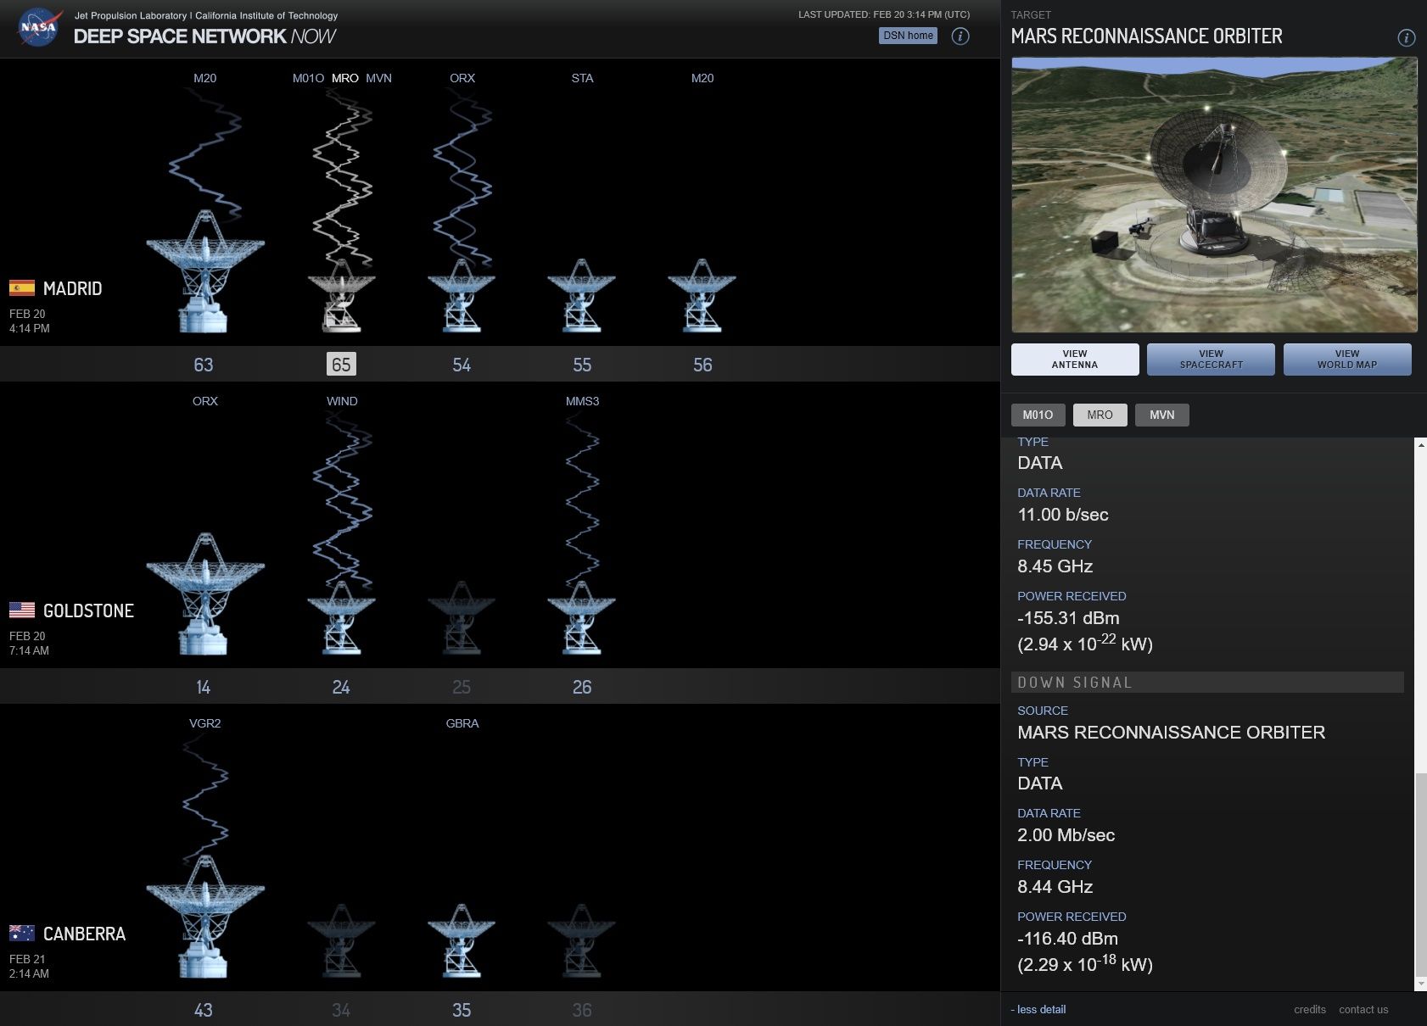Click antenna number 24 in Goldstone row

(341, 687)
